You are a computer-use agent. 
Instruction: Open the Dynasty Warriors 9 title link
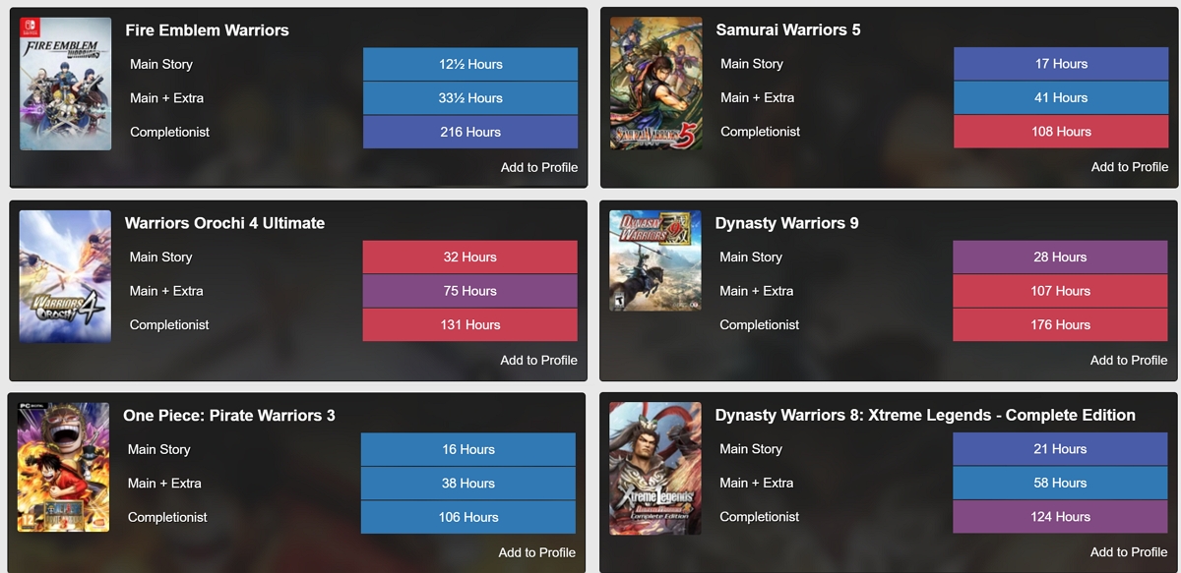[787, 223]
